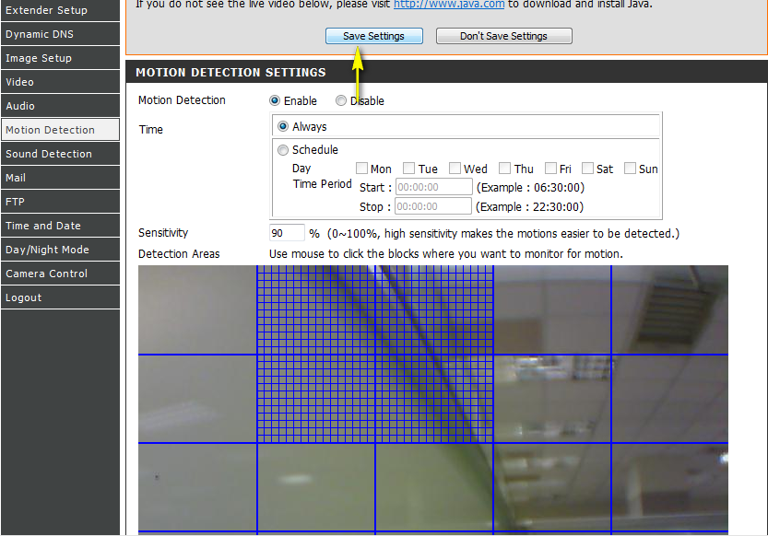Check the Thu day checkbox
This screenshot has width=768, height=536.
pyautogui.click(x=505, y=169)
